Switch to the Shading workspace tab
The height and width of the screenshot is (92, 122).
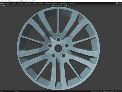(35, 4)
